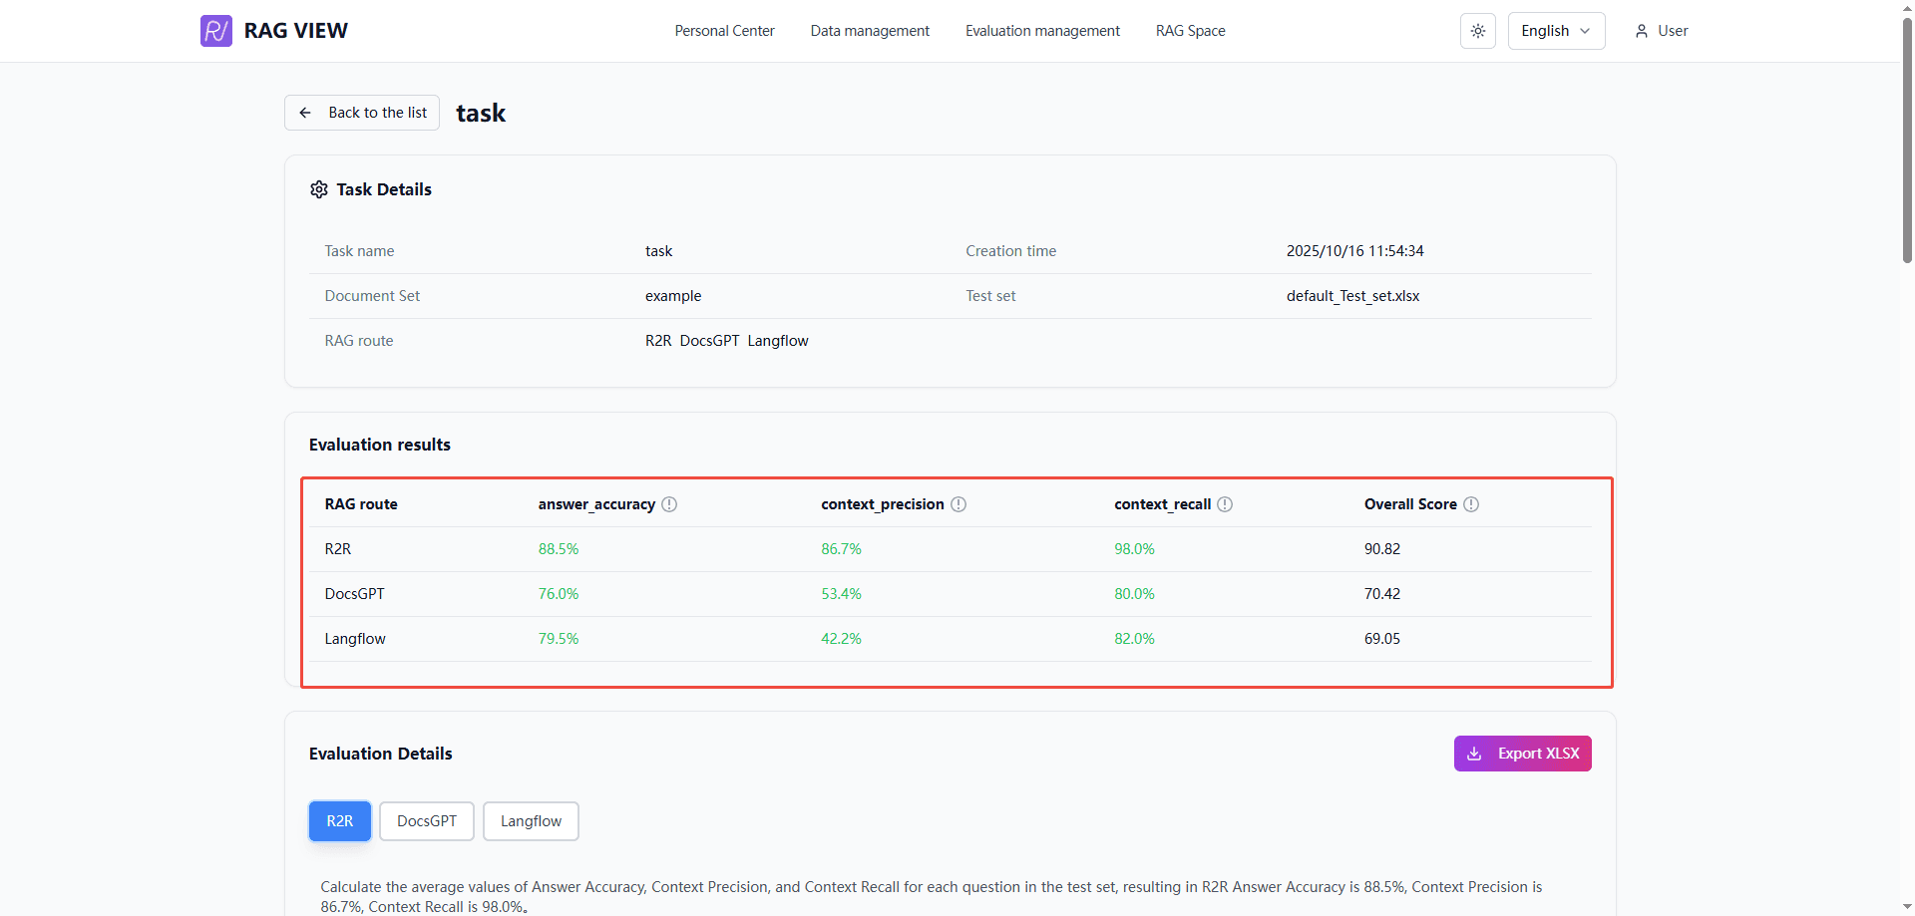Switch to the DocsGPT details tab

pyautogui.click(x=426, y=820)
